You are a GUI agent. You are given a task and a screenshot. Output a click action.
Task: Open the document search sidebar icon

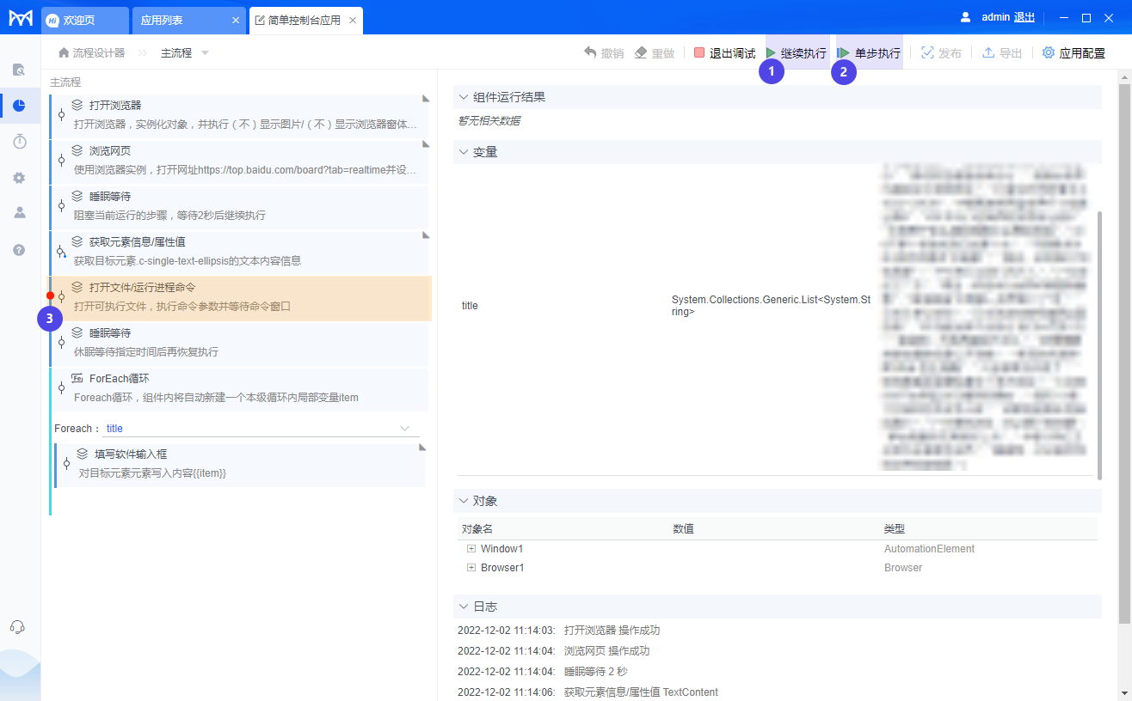pos(19,70)
